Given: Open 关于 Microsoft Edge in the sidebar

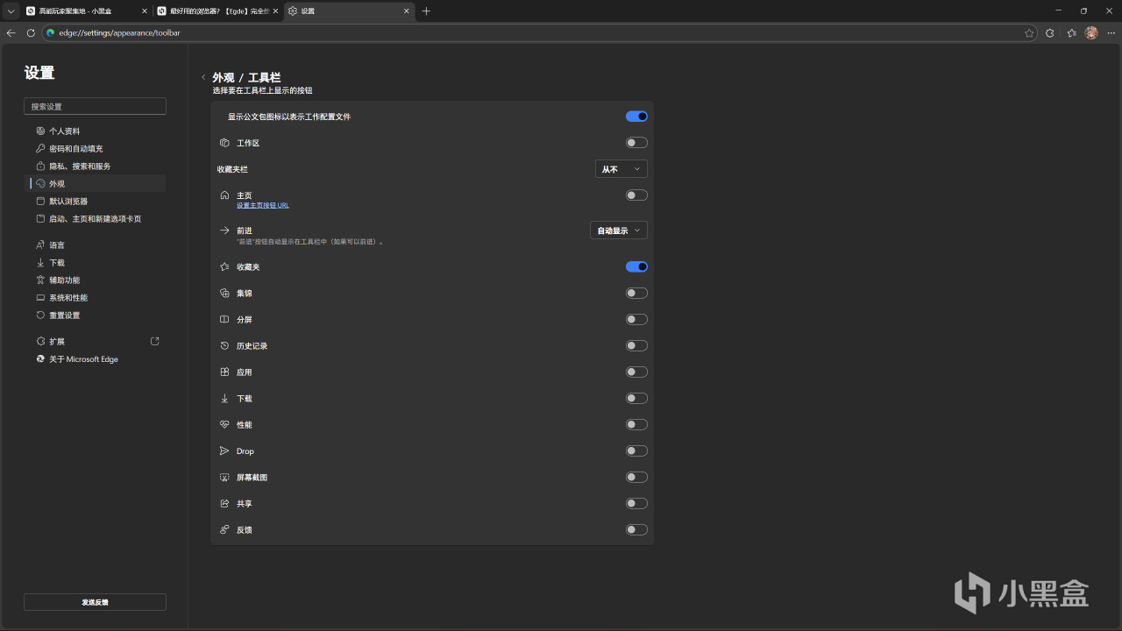Looking at the screenshot, I should pos(83,359).
